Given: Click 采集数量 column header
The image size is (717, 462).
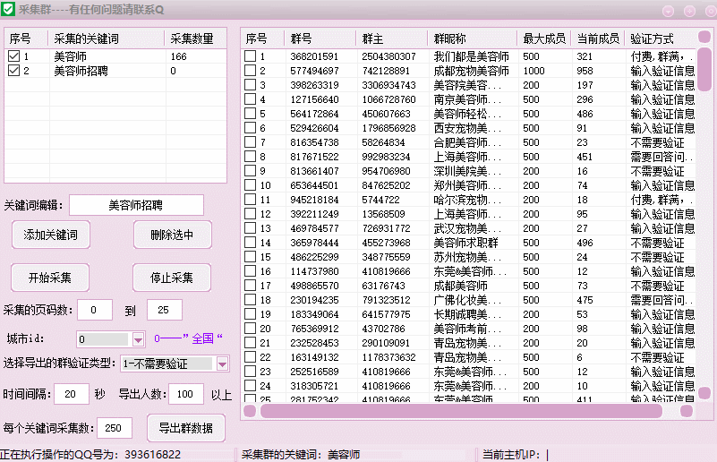Looking at the screenshot, I should (196, 38).
